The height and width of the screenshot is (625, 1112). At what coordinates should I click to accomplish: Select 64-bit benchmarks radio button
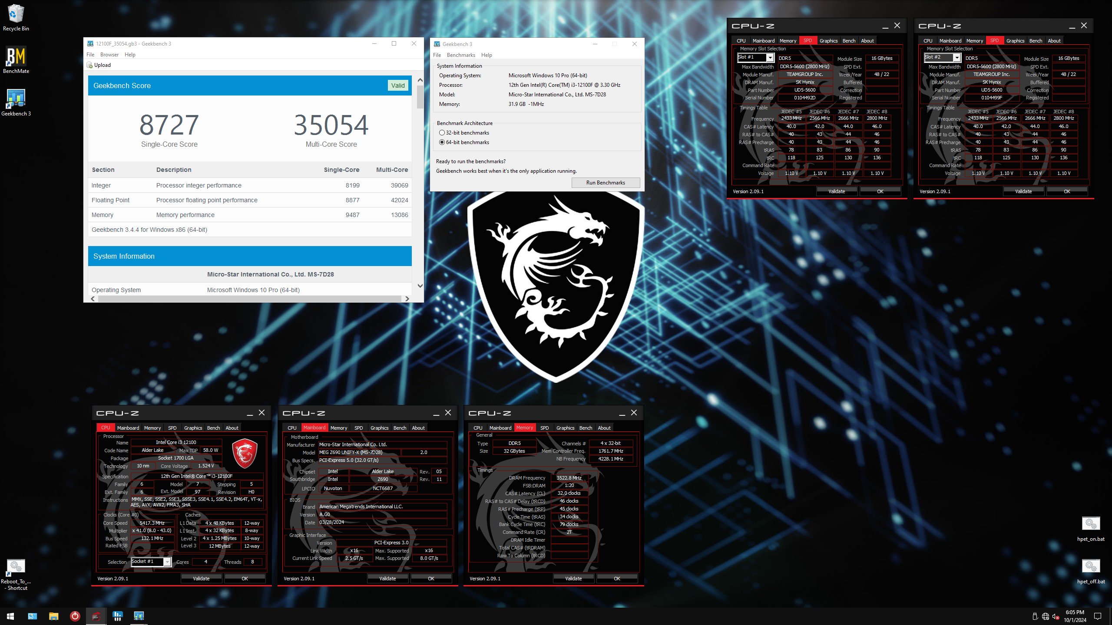[x=442, y=142]
